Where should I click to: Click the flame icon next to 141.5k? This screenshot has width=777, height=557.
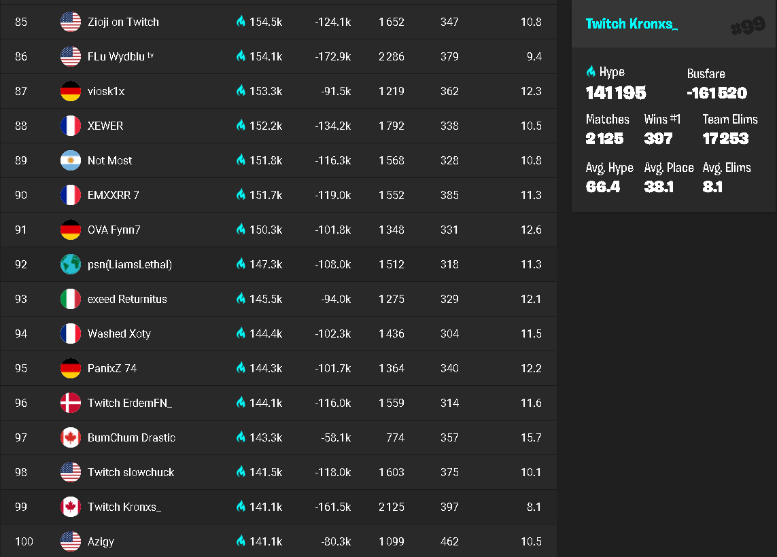(x=241, y=472)
